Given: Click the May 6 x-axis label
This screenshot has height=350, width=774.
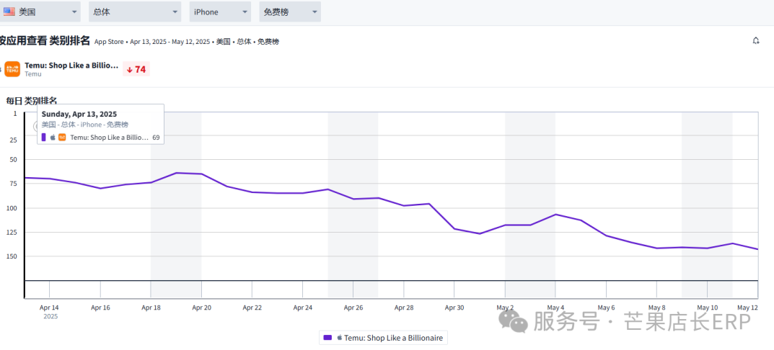Looking at the screenshot, I should [x=606, y=308].
